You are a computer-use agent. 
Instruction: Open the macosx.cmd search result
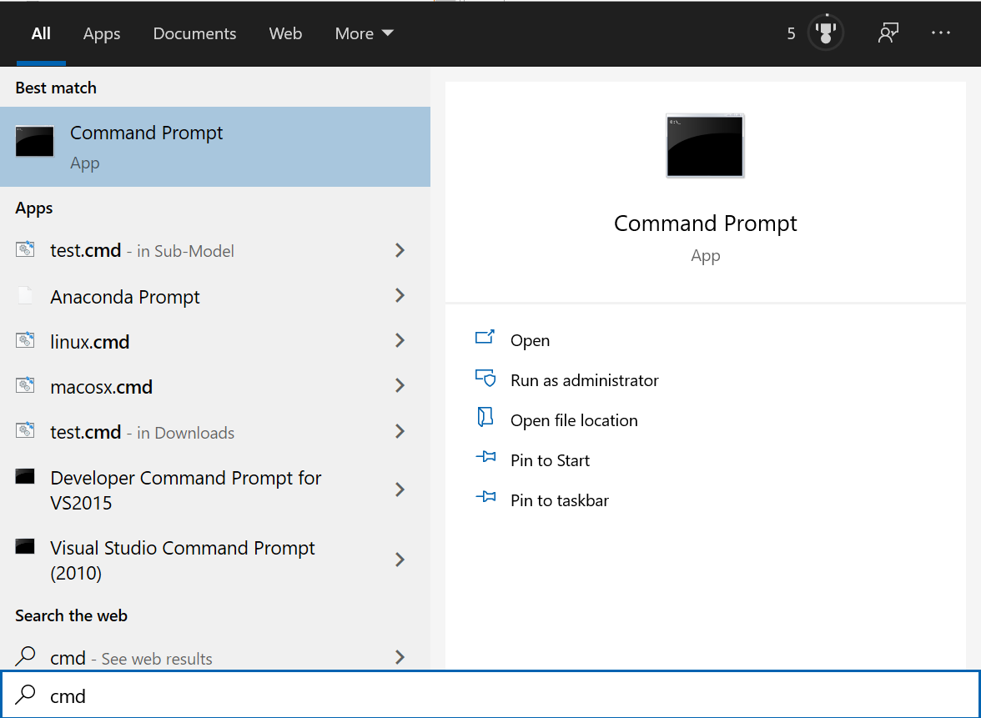(x=102, y=387)
